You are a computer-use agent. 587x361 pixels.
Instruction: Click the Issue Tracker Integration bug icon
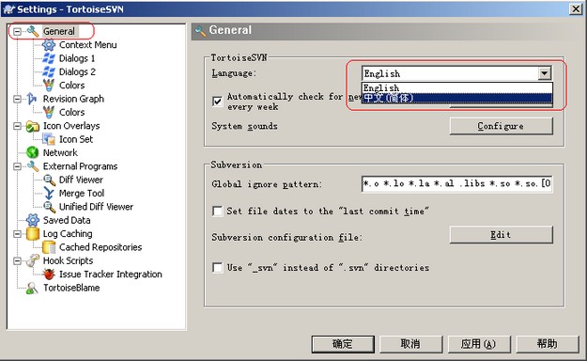[49, 274]
